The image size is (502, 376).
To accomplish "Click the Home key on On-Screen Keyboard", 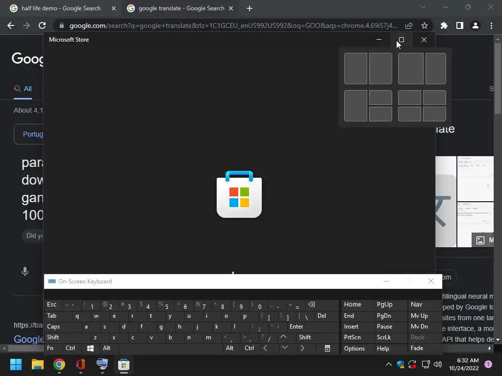I will (x=357, y=305).
